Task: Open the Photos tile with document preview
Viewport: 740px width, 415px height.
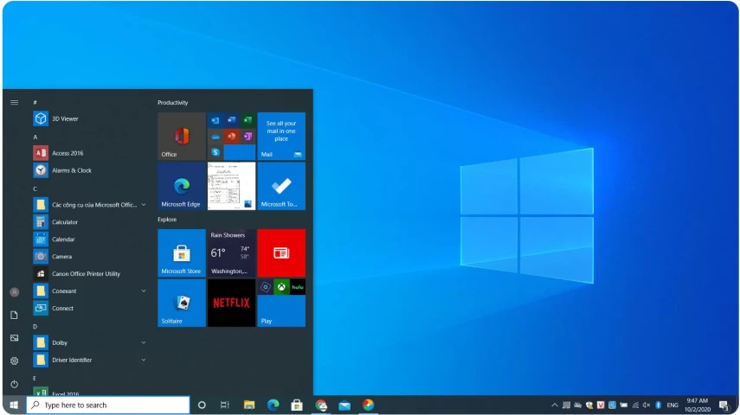Action: [x=231, y=186]
